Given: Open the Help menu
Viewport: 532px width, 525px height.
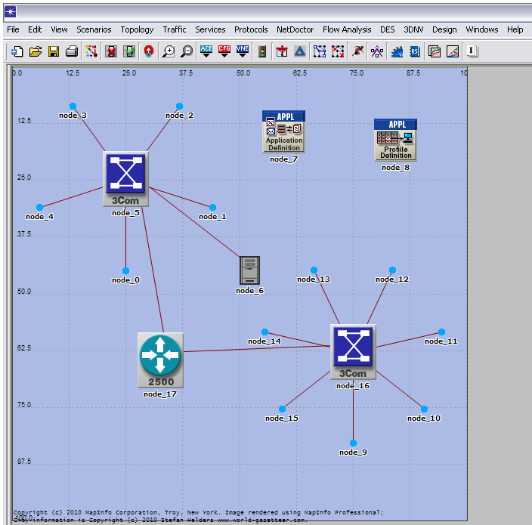Looking at the screenshot, I should pos(515,29).
